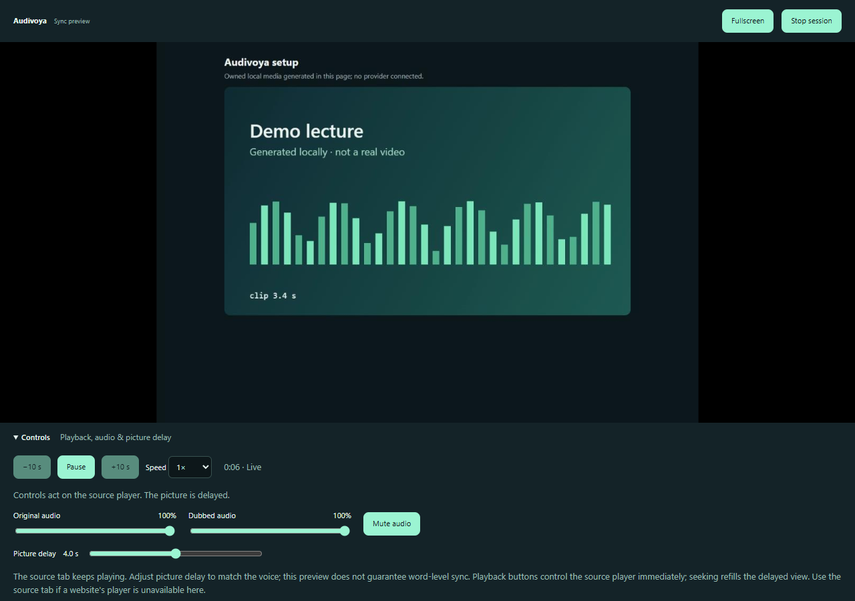This screenshot has width=855, height=601.
Task: Click the Fullscreen button
Action: [x=747, y=21]
